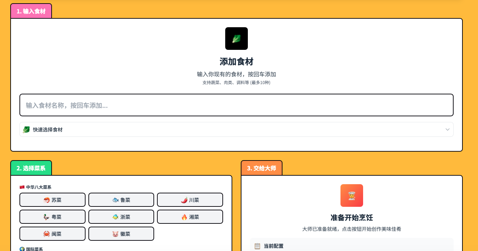The image size is (478, 251).
Task: Open the 3. 交给大师 tab label
Action: [261, 168]
